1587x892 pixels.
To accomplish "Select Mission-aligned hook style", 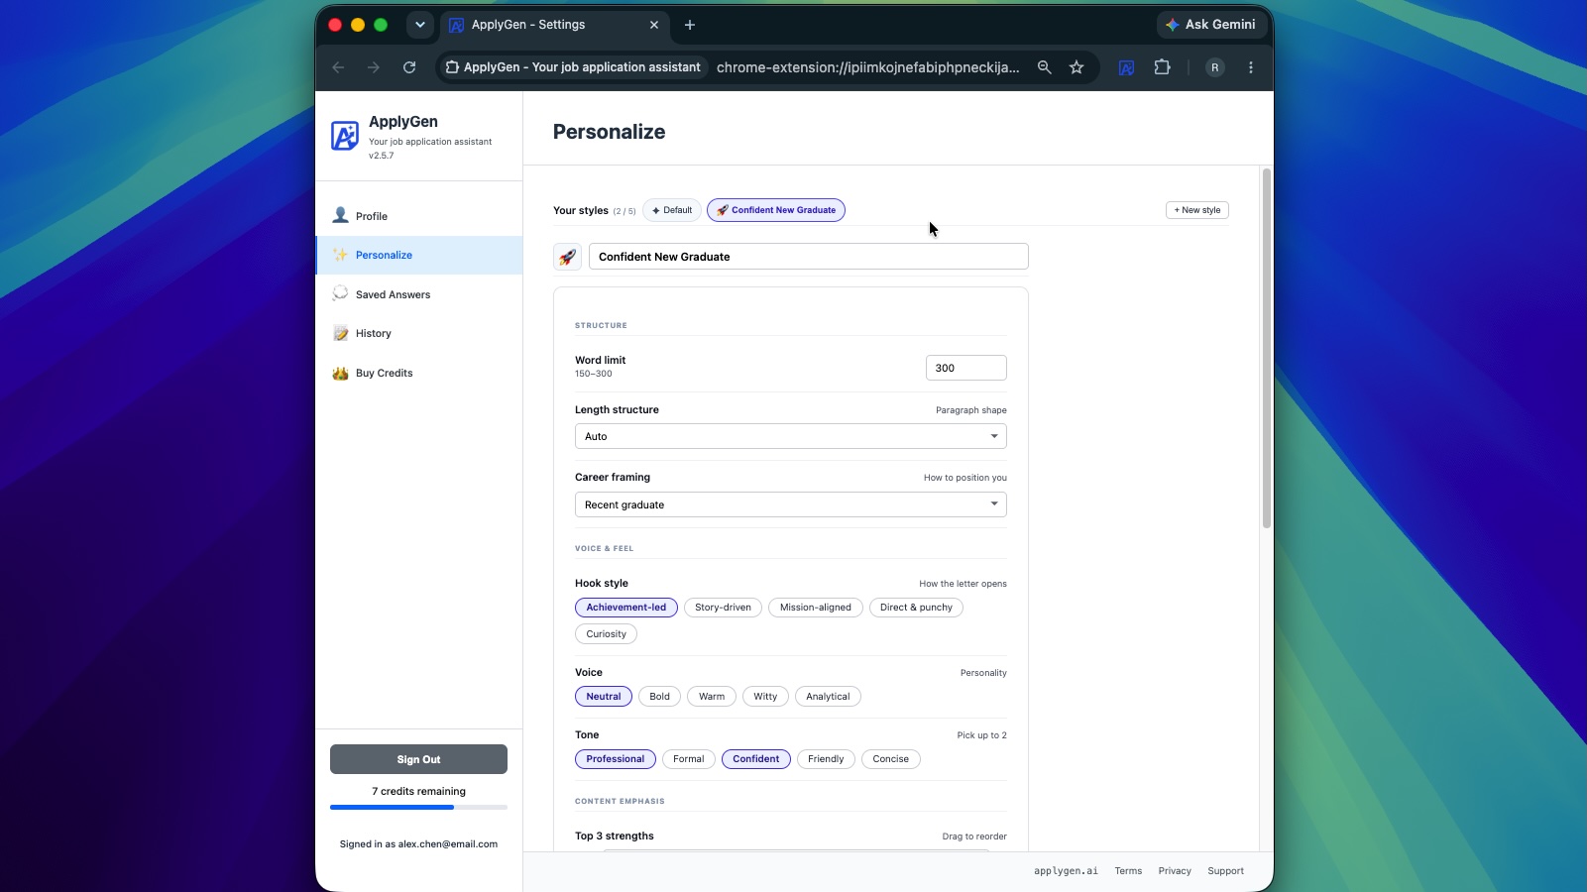I will pos(816,608).
